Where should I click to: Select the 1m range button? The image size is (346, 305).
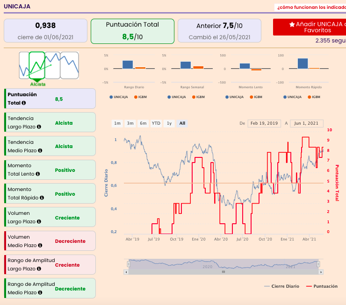(117, 123)
